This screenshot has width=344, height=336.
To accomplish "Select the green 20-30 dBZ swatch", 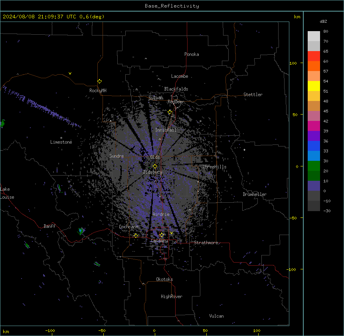I will tap(314, 166).
